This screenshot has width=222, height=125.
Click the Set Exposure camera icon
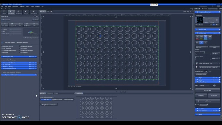point(12,24)
